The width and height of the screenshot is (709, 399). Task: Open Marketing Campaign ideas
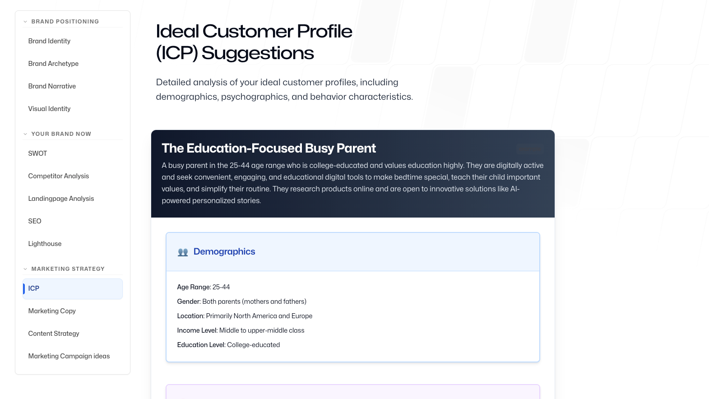(69, 356)
